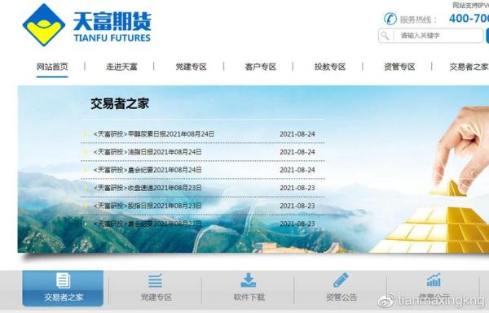Screen dimensions: 489x313
Task: Click 资管公告 pencil icon
Action: (341, 280)
